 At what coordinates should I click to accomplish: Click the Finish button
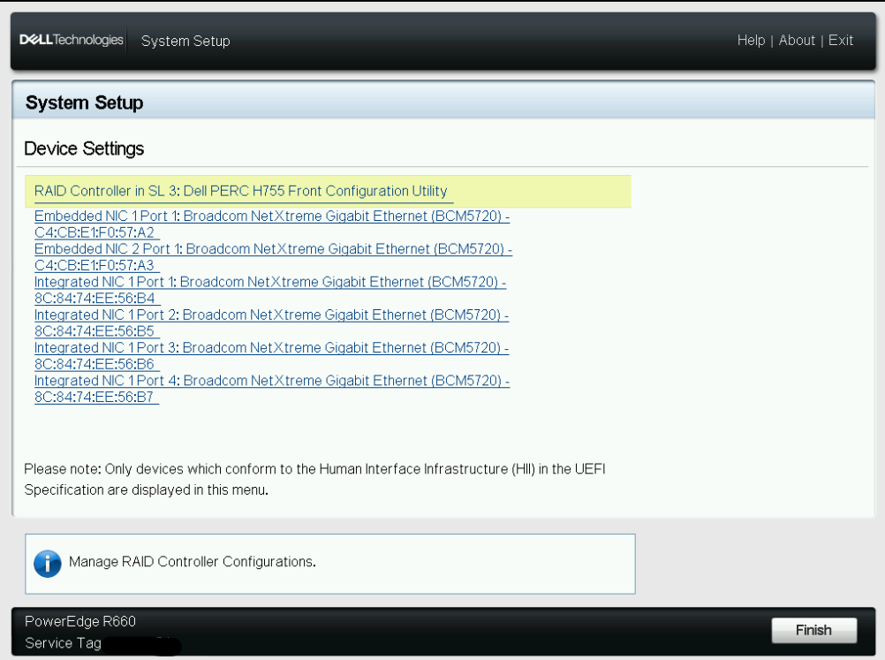click(x=813, y=630)
